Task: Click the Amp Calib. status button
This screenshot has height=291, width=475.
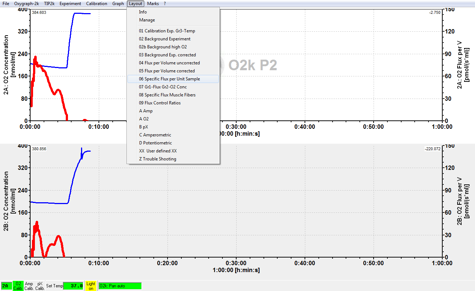Action: click(x=29, y=286)
